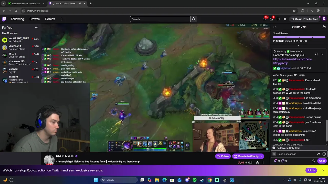
Task: Focus the Twitch search box
Action: pos(160,19)
